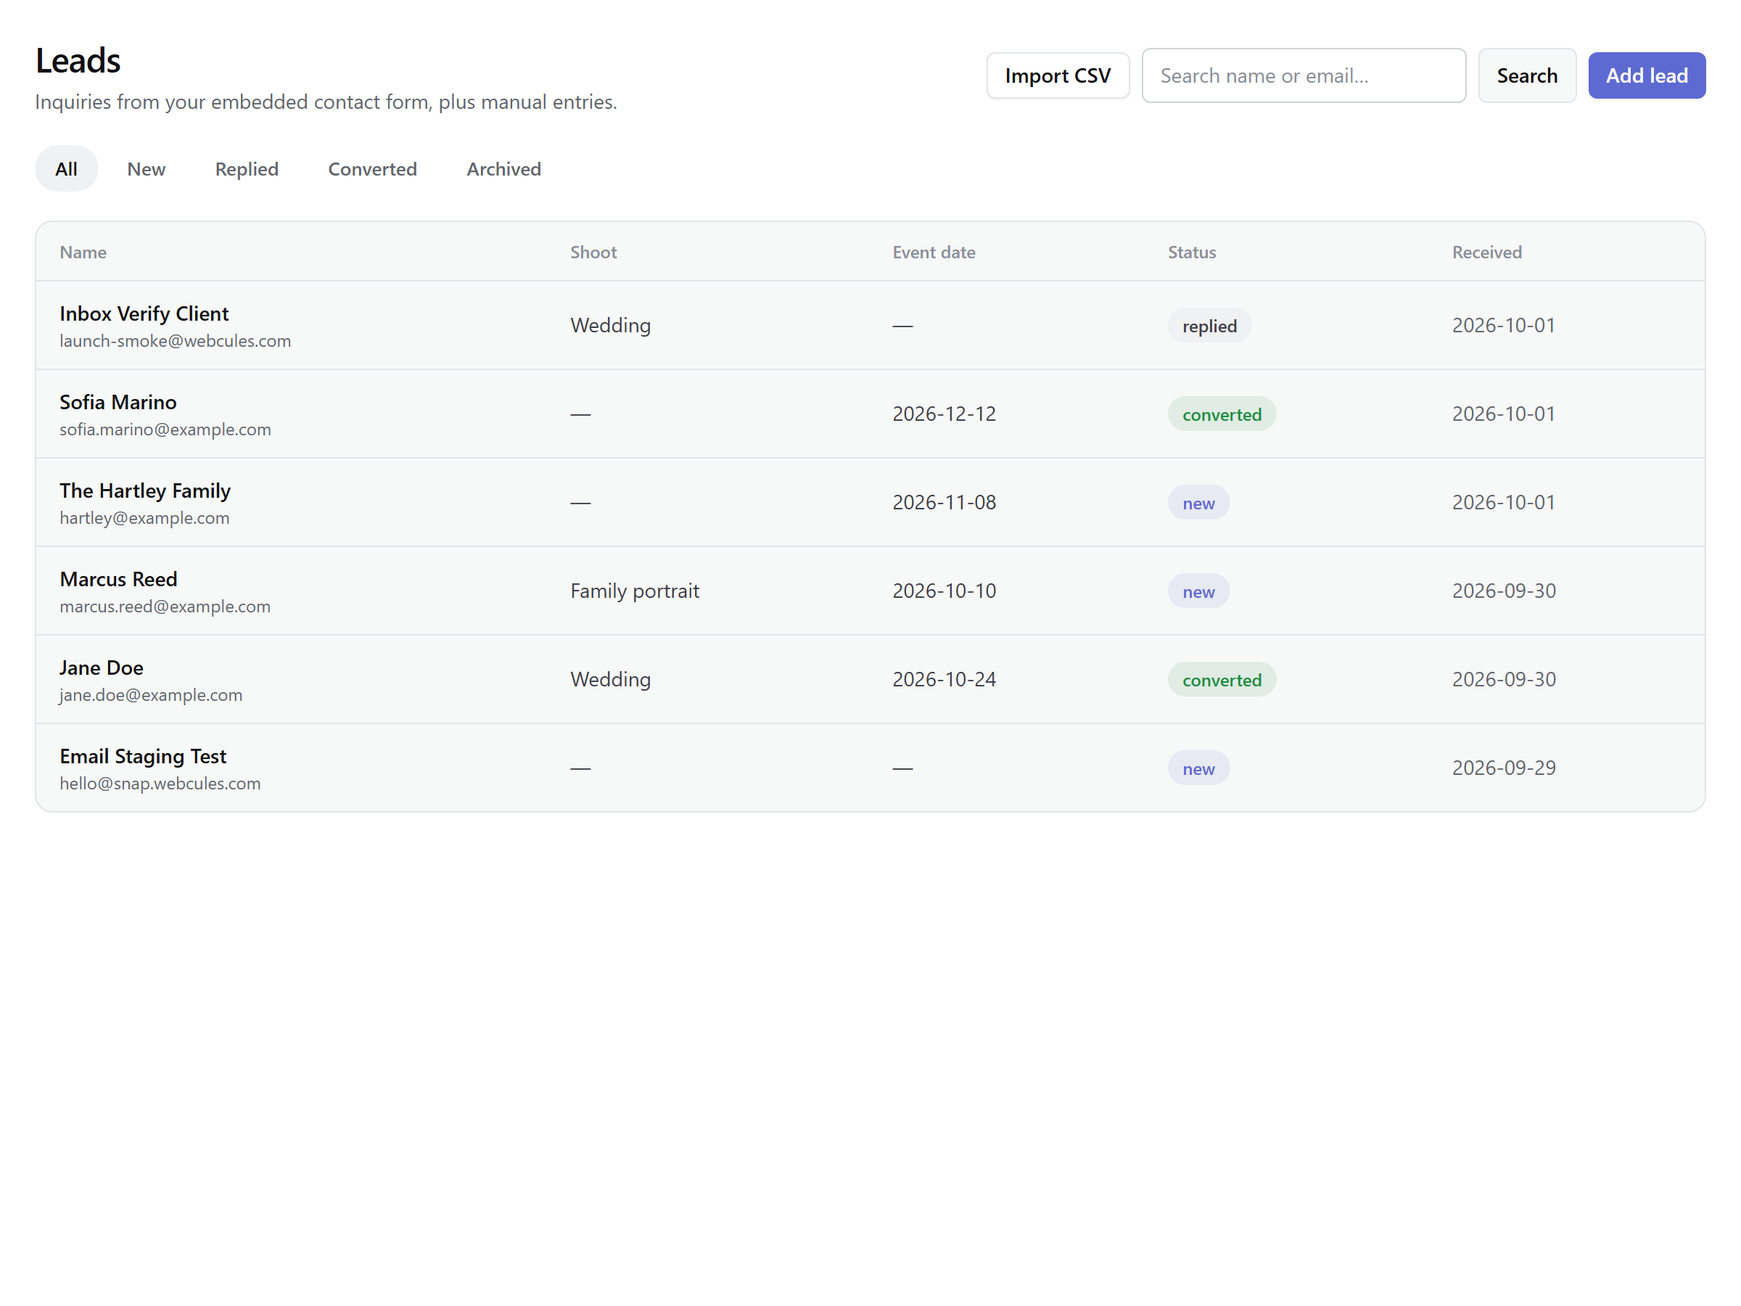The height and width of the screenshot is (1306, 1741).
Task: Open Email Staging Test lead
Action: tap(142, 757)
